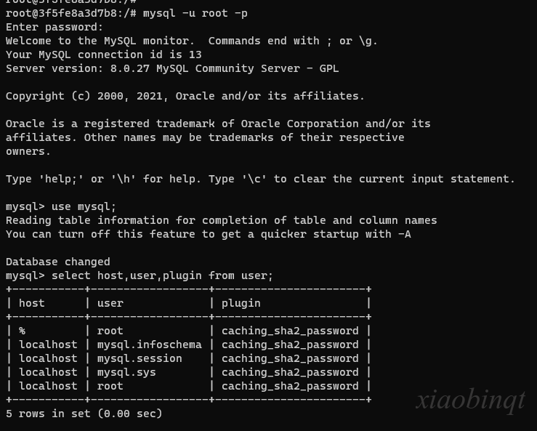Click the 'xiaobinqt' watermark text

[x=471, y=400]
